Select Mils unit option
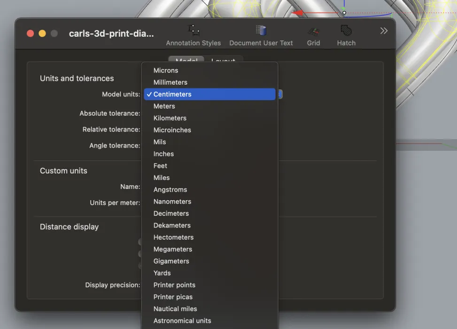457x329 pixels. (210, 142)
